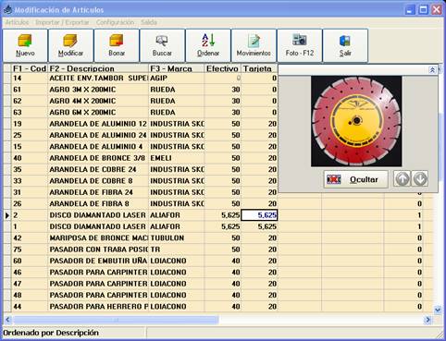
Task: Click the F3 - Marca column header
Action: click(177, 68)
